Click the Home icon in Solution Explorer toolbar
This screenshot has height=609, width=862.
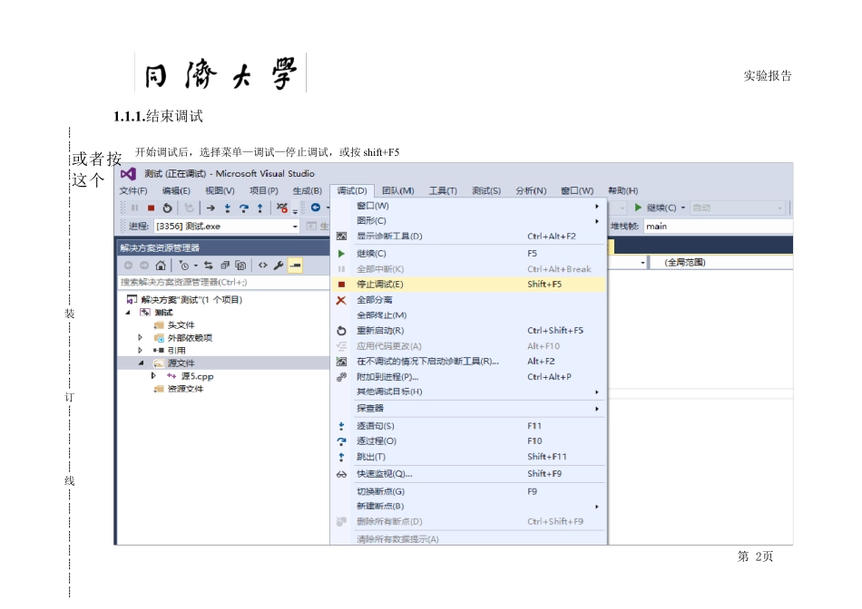(x=161, y=266)
